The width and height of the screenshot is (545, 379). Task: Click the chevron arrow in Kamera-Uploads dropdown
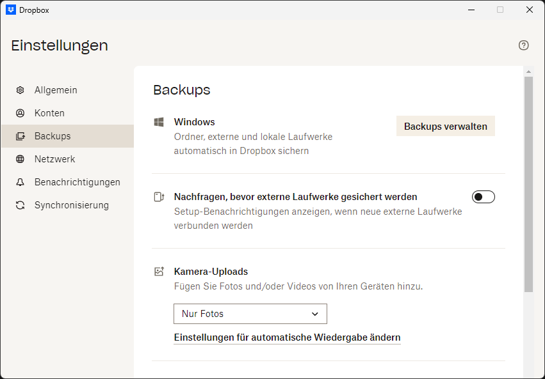click(x=314, y=314)
